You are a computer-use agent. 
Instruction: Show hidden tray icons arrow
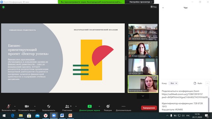pyautogui.click(x=167, y=116)
